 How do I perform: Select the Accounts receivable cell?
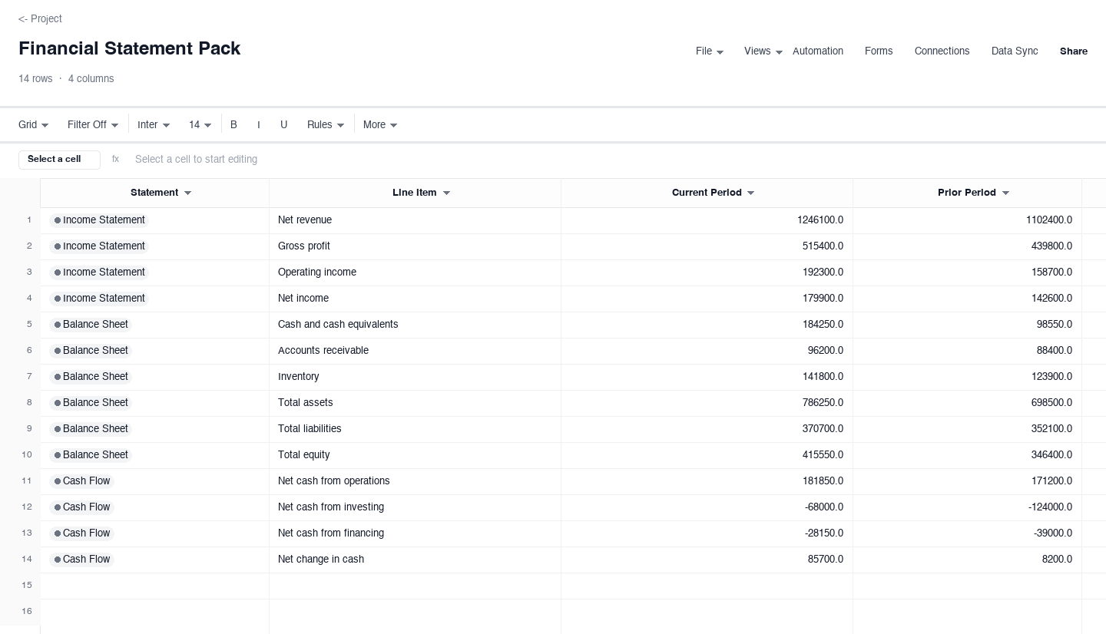pyautogui.click(x=415, y=351)
